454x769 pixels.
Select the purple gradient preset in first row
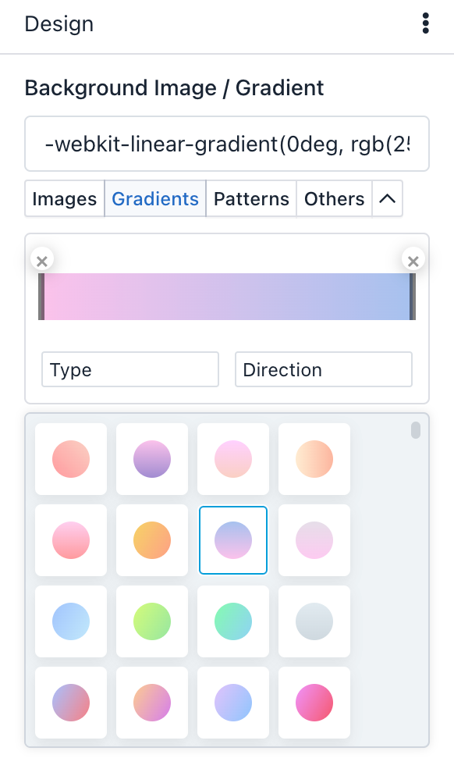(x=151, y=459)
